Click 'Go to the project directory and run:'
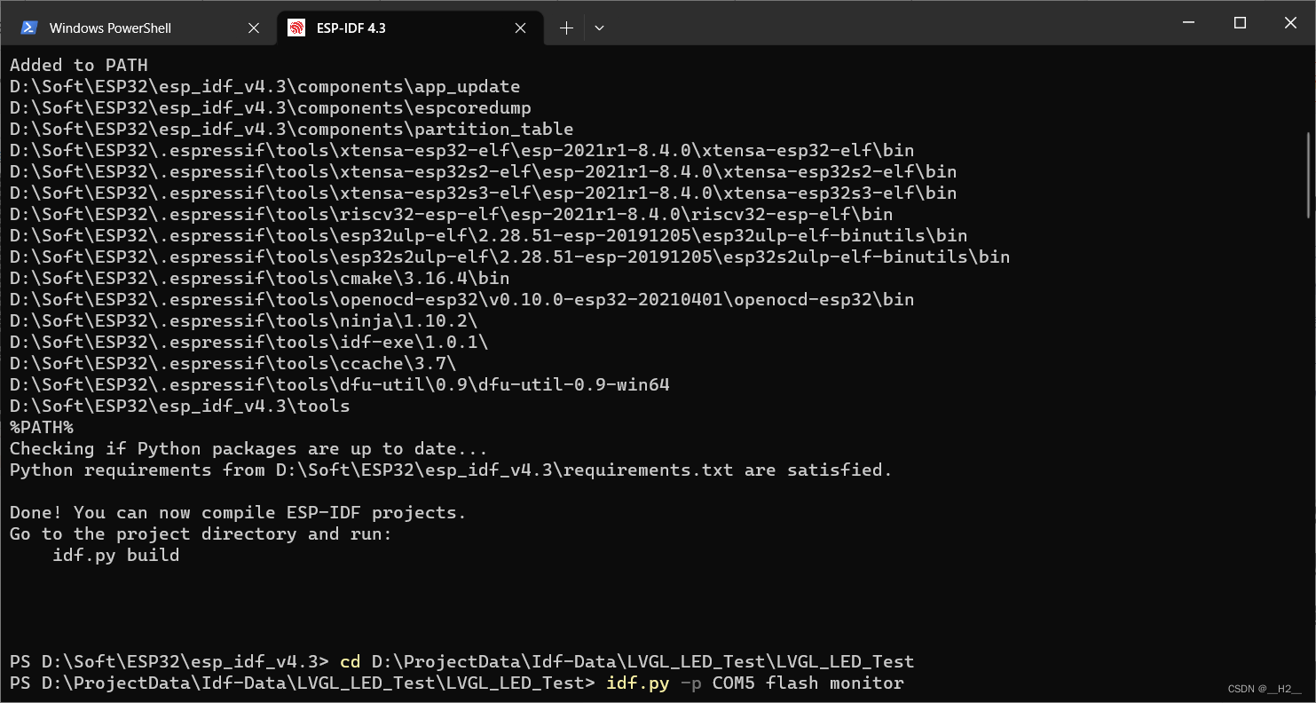Image resolution: width=1316 pixels, height=703 pixels. click(x=201, y=533)
